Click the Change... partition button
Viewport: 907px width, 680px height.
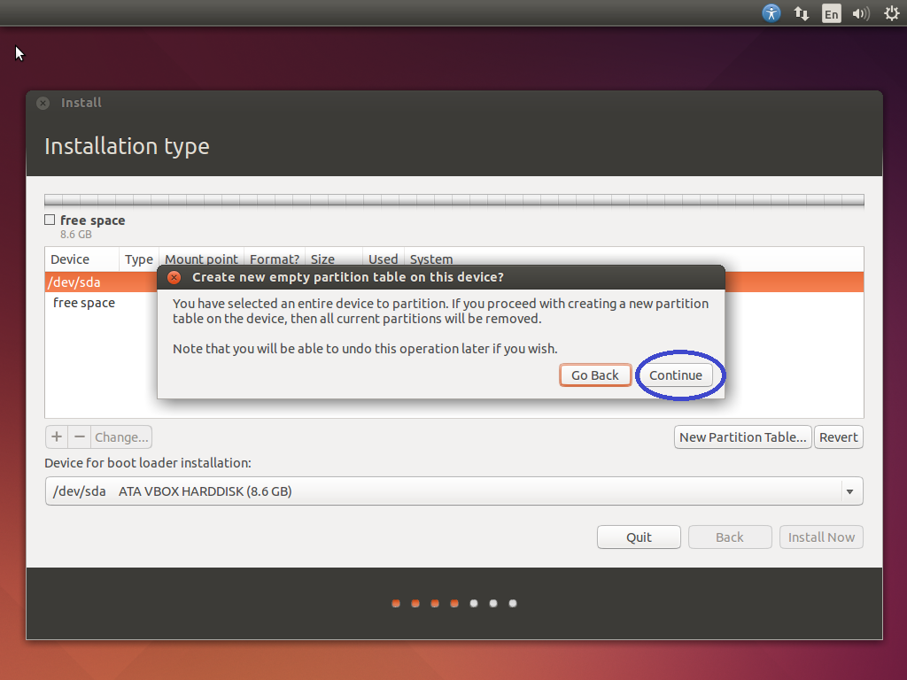click(x=120, y=437)
